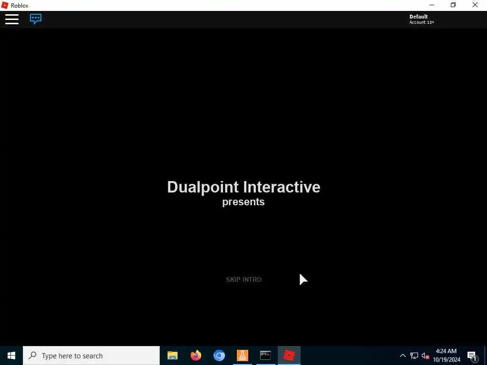Image resolution: width=487 pixels, height=365 pixels.
Task: Switch to the command prompt window
Action: click(265, 355)
